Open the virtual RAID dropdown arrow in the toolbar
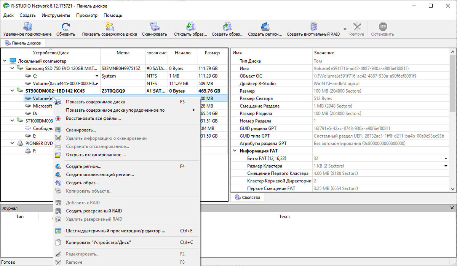This screenshot has height=266, width=457. tap(345, 29)
